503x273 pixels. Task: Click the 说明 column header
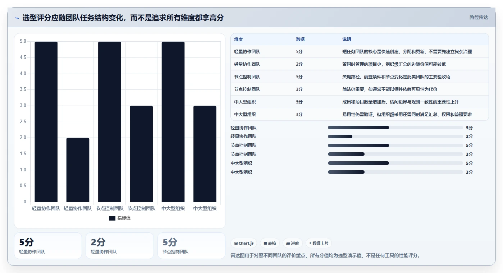pos(347,40)
